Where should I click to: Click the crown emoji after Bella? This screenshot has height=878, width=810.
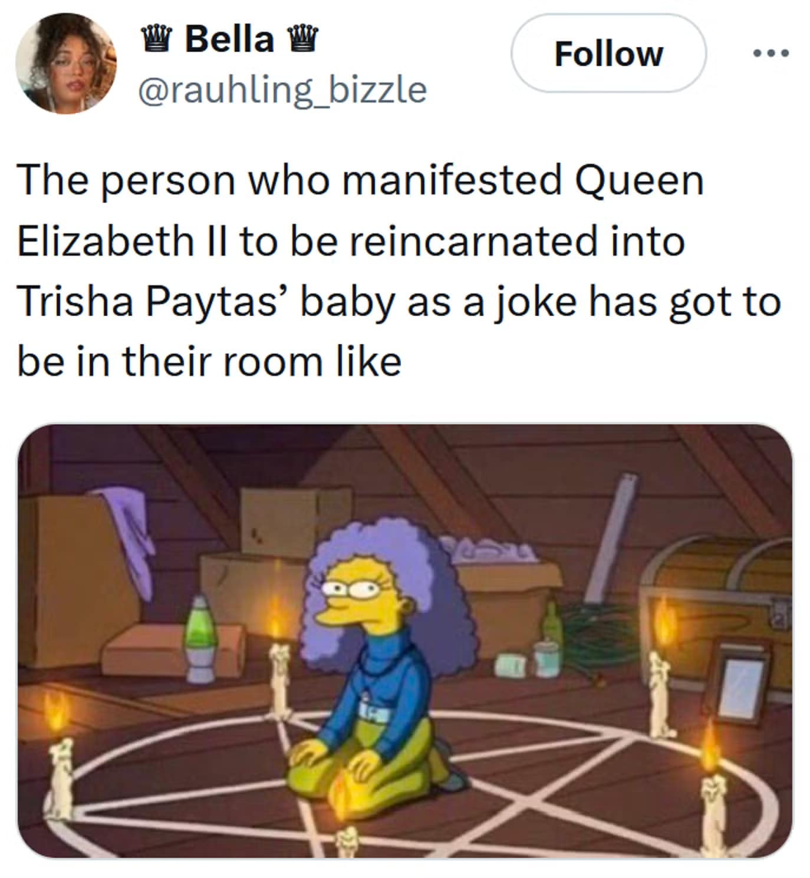(302, 39)
